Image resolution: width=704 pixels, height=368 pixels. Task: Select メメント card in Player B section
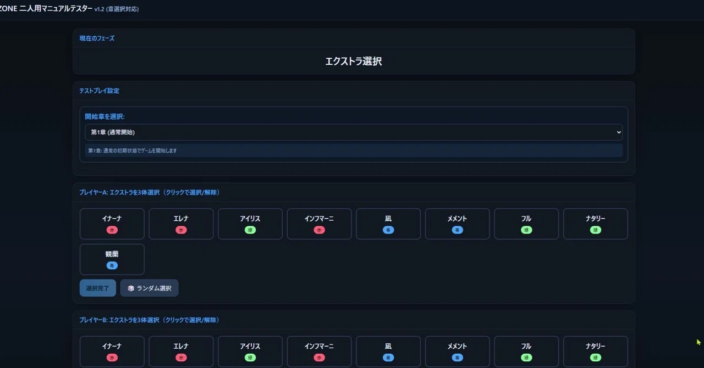[457, 352]
